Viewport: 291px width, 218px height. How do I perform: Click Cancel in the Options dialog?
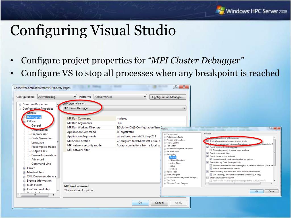coord(271,191)
